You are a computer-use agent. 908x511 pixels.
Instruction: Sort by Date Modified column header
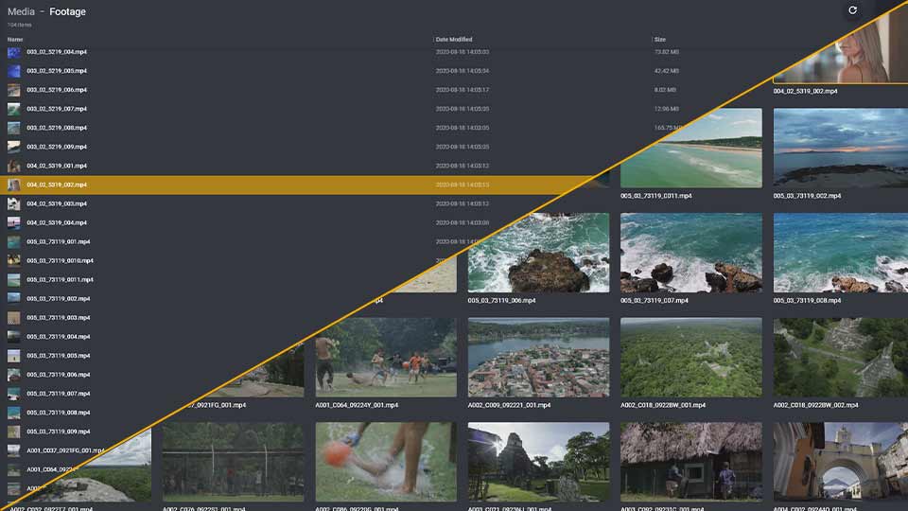[454, 40]
